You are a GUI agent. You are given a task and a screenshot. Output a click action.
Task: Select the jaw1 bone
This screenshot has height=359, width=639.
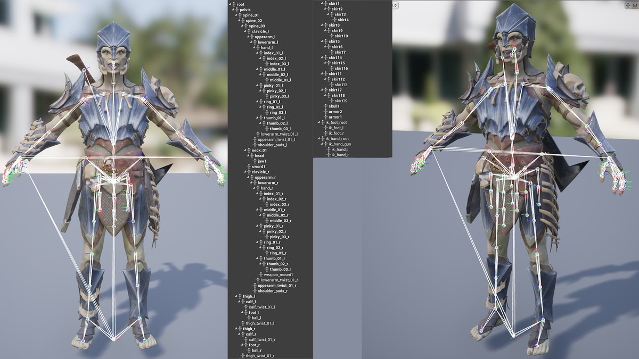click(x=261, y=161)
